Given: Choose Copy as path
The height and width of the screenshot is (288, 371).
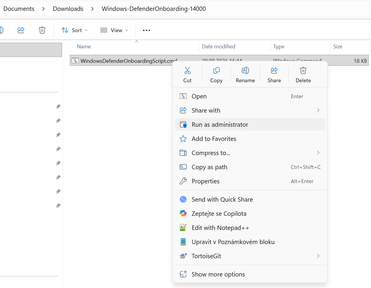Looking at the screenshot, I should pyautogui.click(x=250, y=167).
